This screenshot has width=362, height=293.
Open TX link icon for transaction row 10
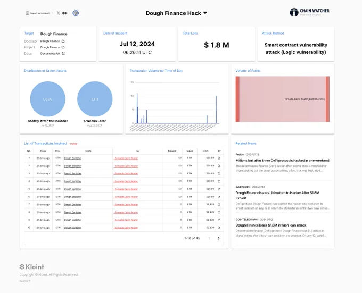(x=219, y=228)
